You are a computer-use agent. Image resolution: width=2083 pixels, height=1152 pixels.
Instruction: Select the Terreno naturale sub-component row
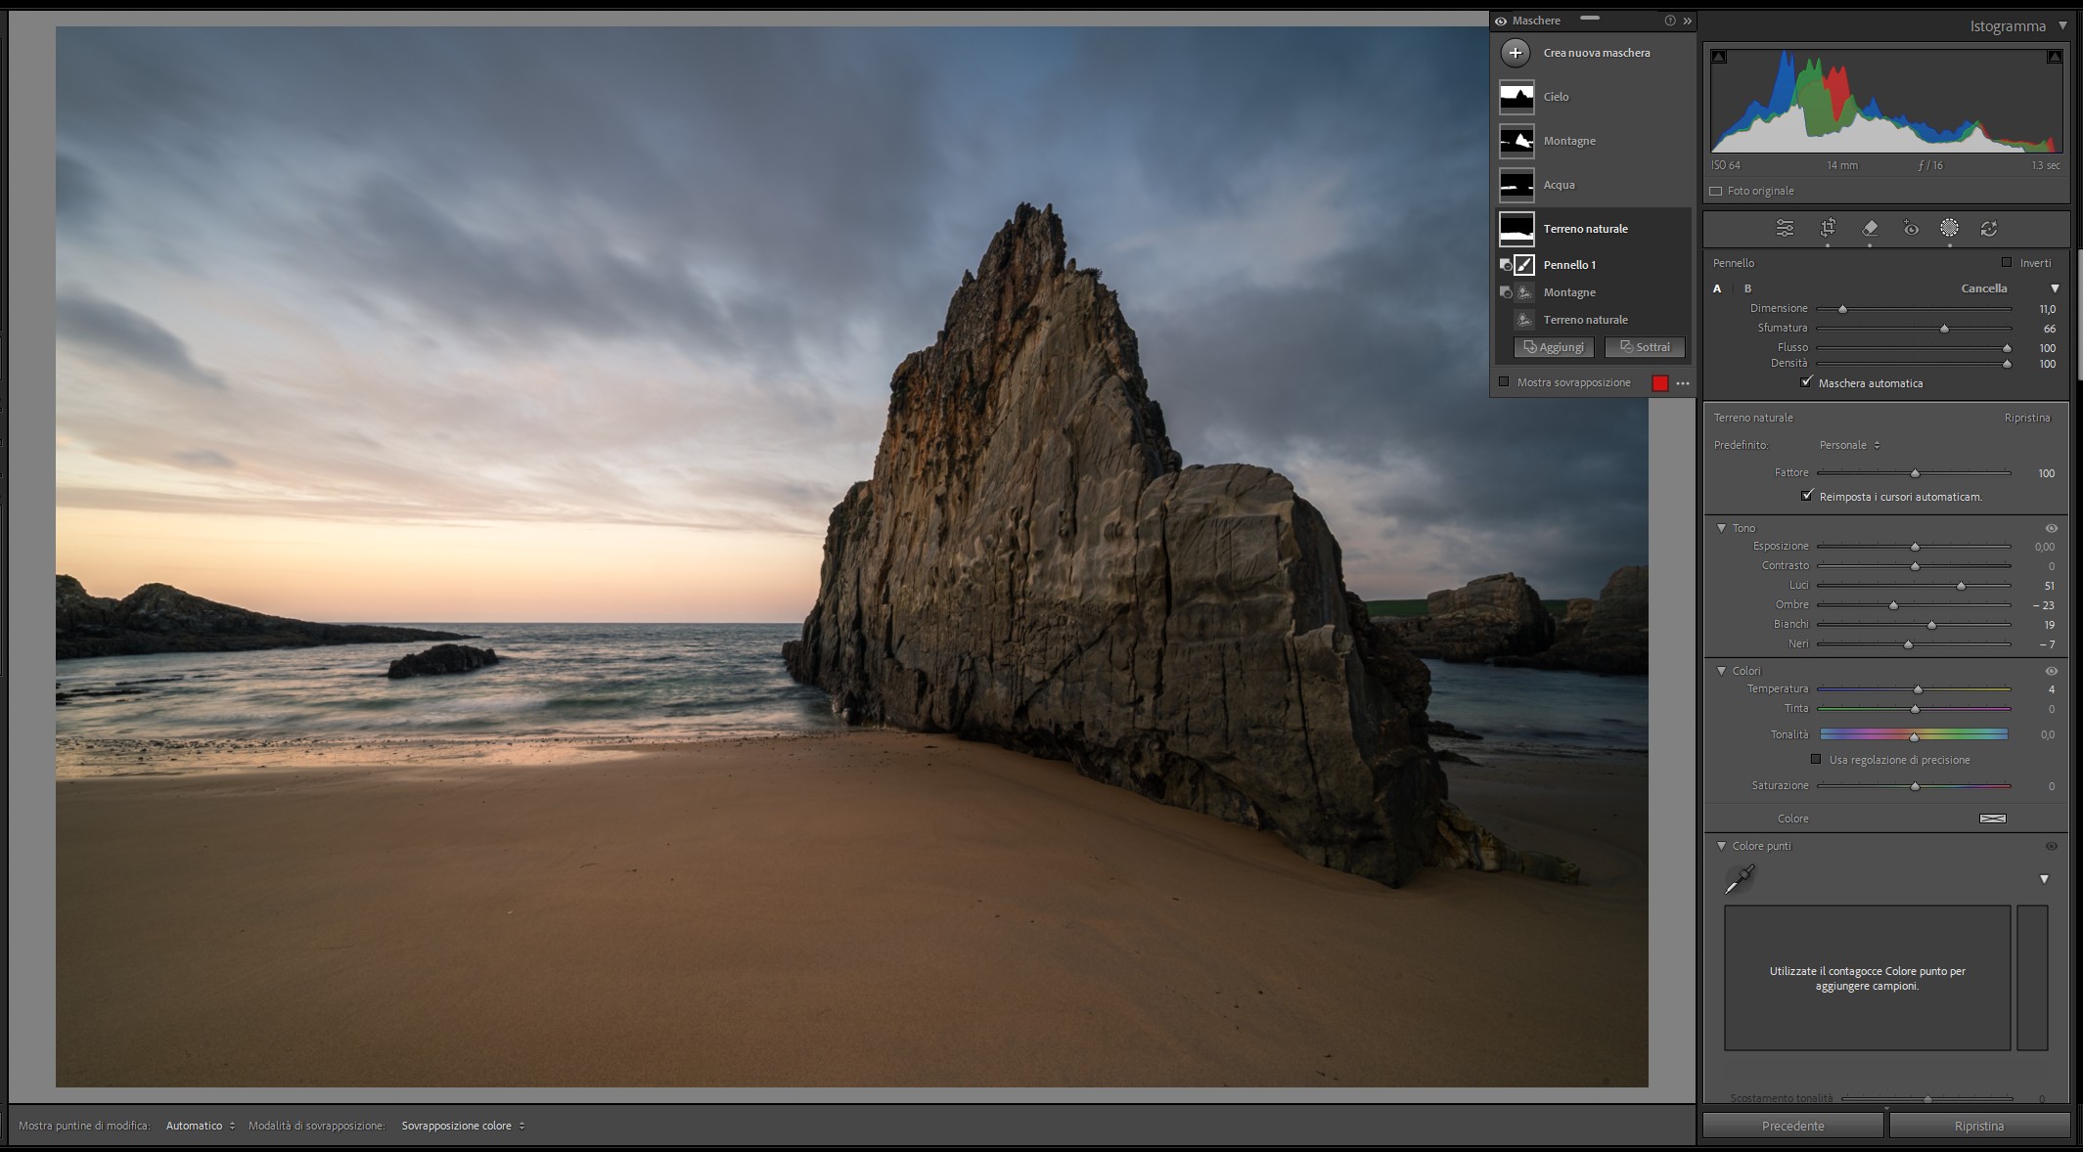[x=1593, y=320]
